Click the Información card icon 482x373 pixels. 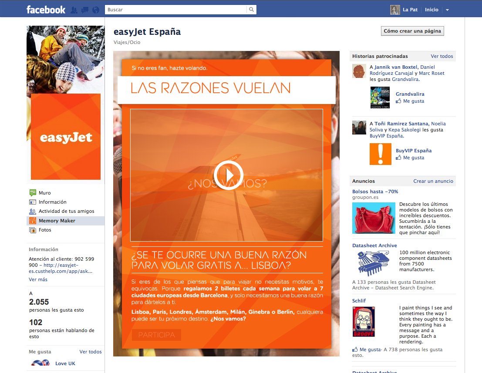[x=33, y=202]
